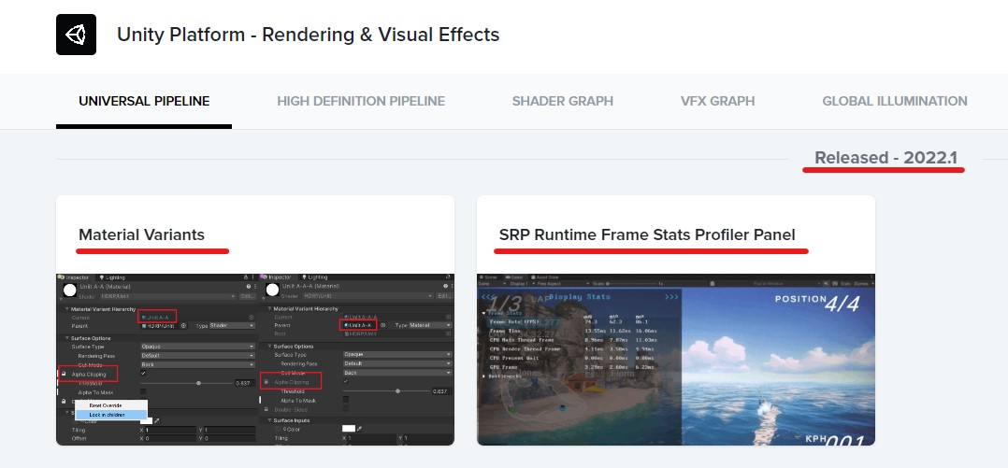Image resolution: width=1008 pixels, height=468 pixels.
Task: Open the Surface Type Opaque dropdown
Action: [x=197, y=346]
